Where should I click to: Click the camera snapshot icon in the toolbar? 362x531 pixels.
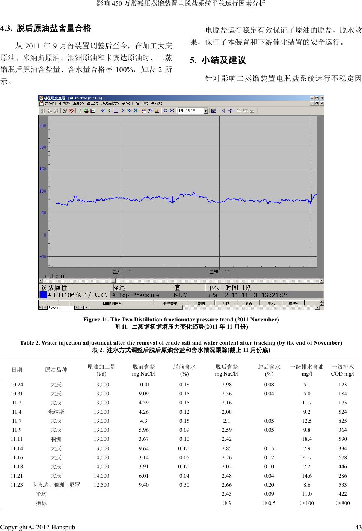tap(214, 111)
